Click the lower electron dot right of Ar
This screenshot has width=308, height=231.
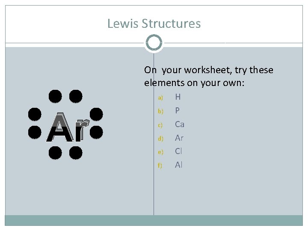(x=97, y=131)
